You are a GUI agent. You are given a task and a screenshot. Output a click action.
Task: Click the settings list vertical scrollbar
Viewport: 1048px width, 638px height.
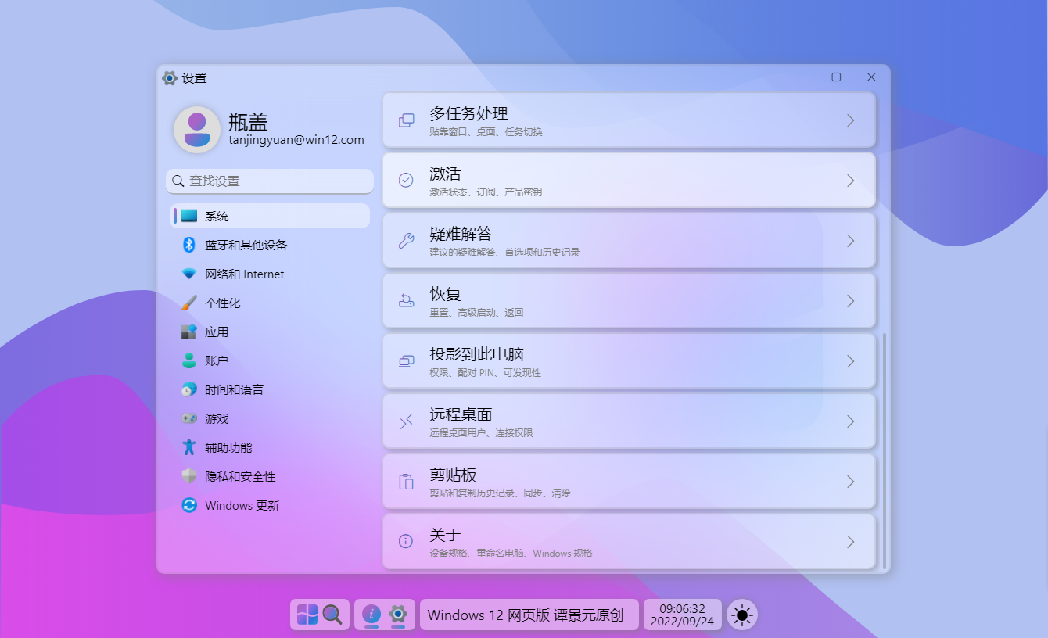(885, 450)
